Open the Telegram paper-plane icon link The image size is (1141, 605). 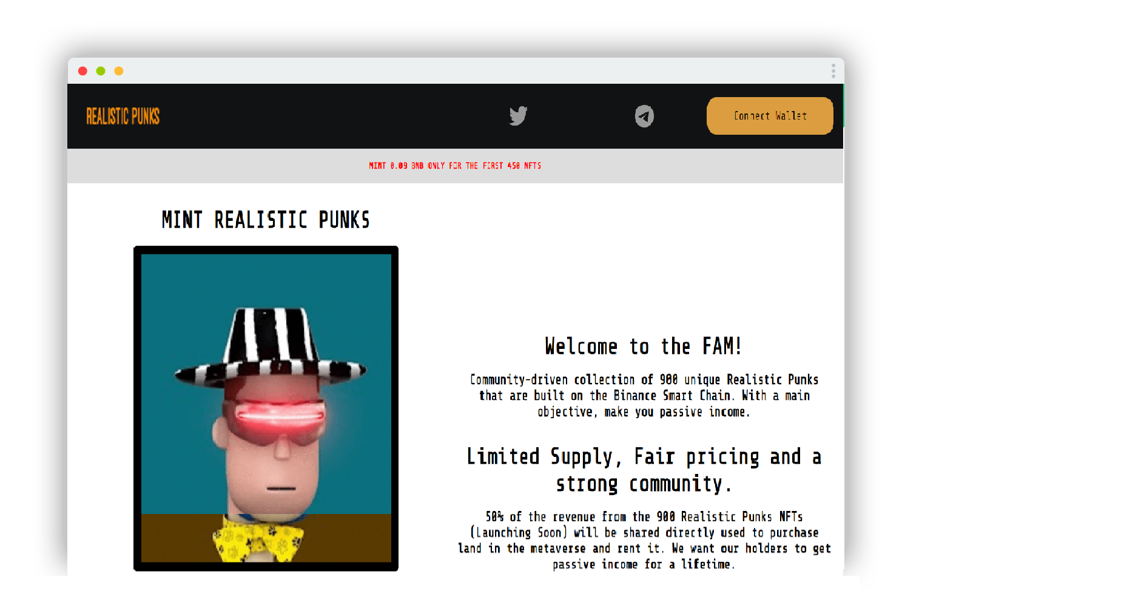pyautogui.click(x=644, y=116)
